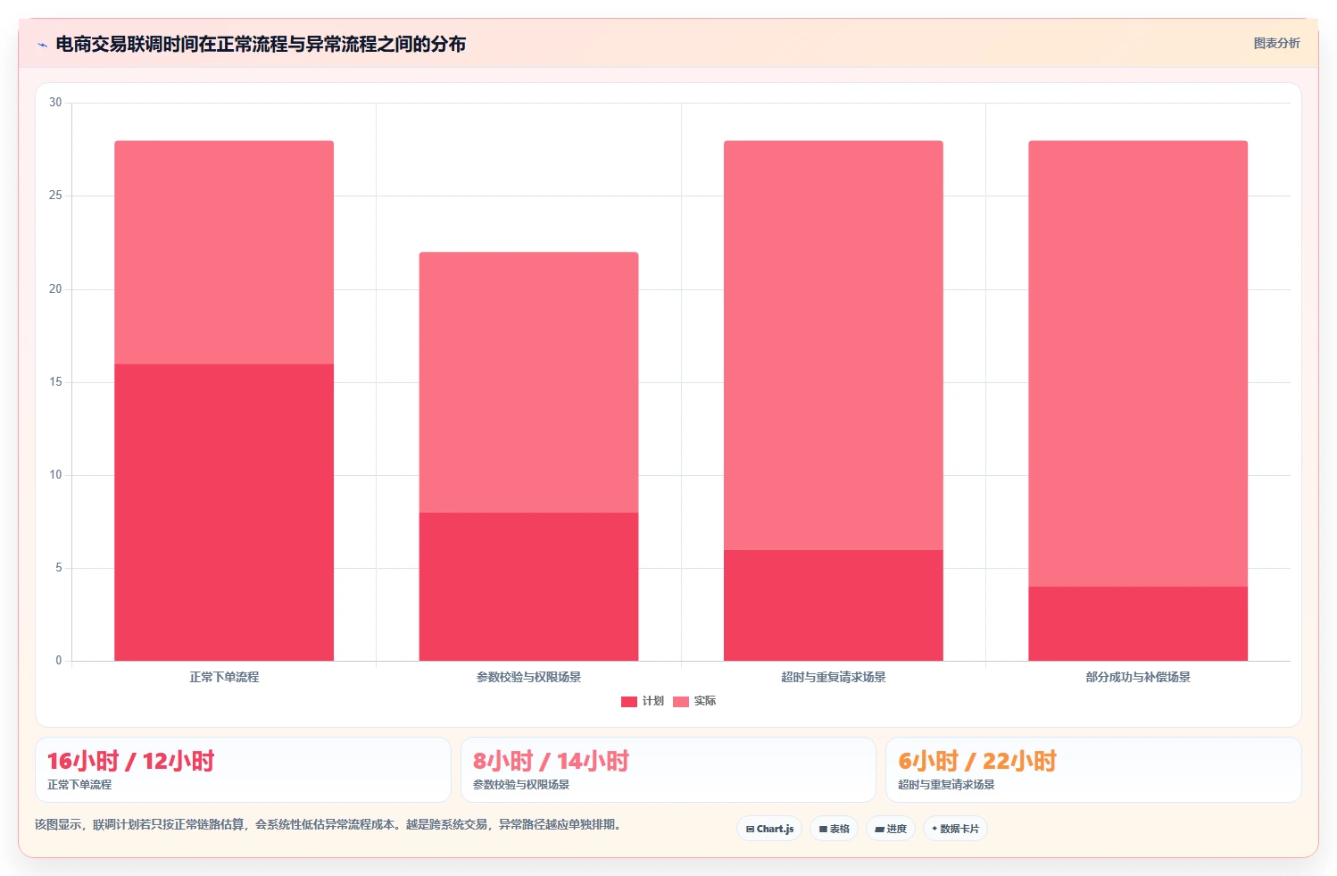Click the 图表分析 label in header

tap(1276, 43)
